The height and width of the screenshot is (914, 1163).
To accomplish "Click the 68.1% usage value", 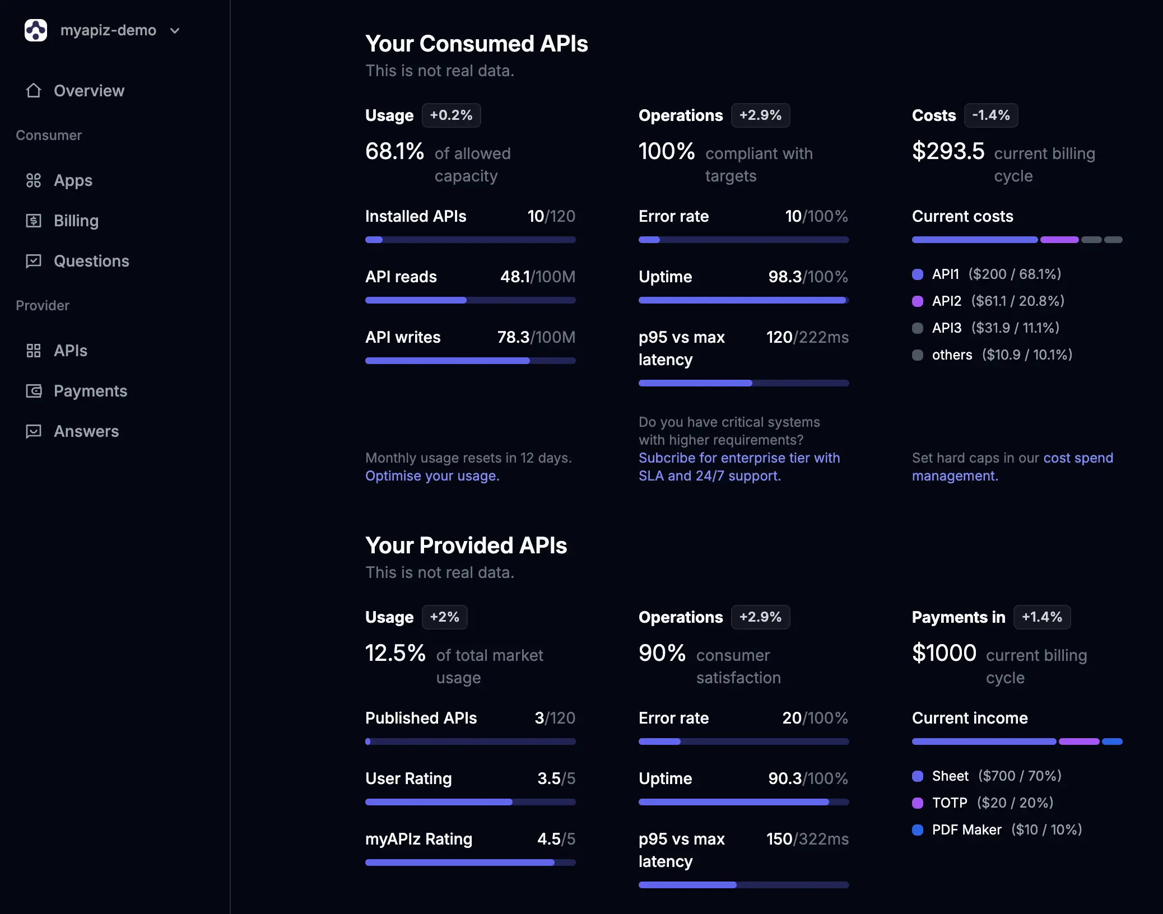I will tap(394, 151).
